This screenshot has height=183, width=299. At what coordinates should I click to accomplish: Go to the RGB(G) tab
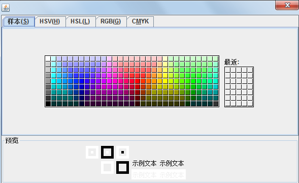[111, 21]
